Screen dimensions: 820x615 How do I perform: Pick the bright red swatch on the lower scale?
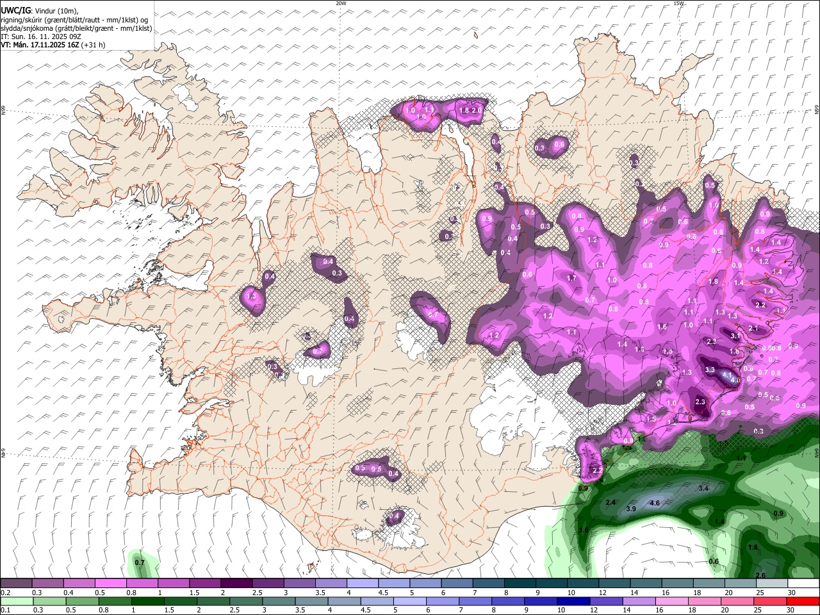(x=803, y=601)
